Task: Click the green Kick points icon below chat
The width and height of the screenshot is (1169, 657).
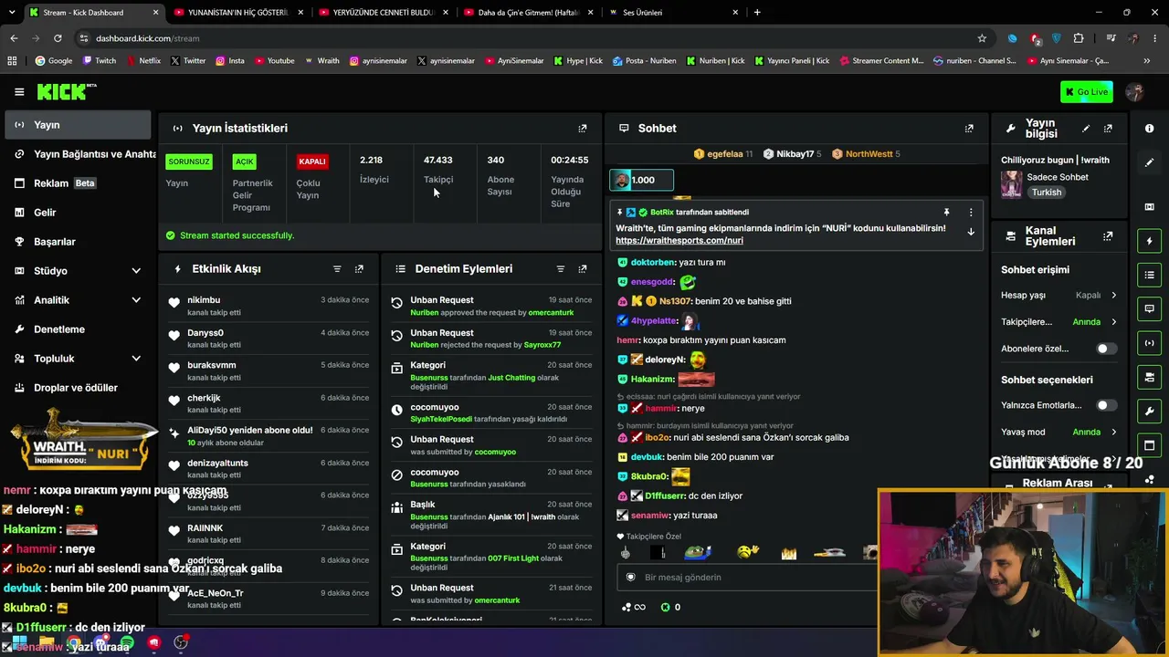Action: 665,607
